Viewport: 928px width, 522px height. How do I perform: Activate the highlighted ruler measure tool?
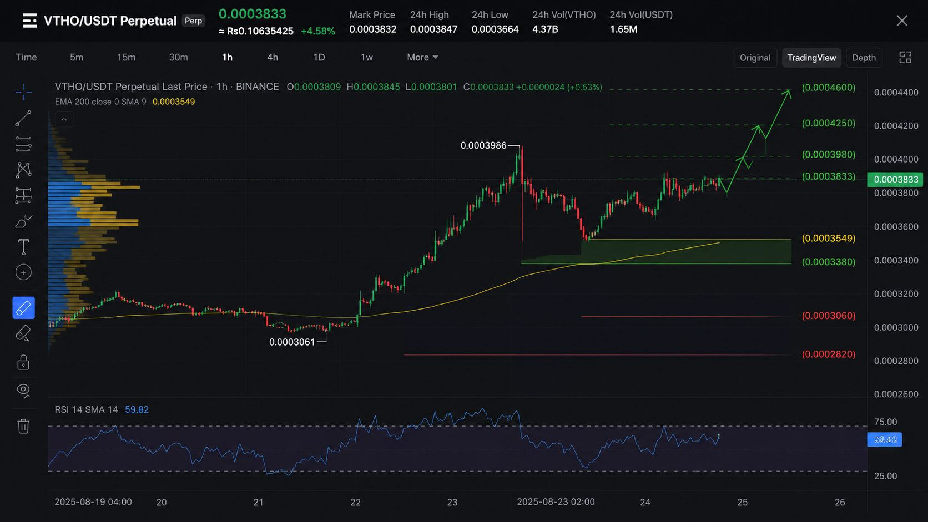click(x=23, y=308)
